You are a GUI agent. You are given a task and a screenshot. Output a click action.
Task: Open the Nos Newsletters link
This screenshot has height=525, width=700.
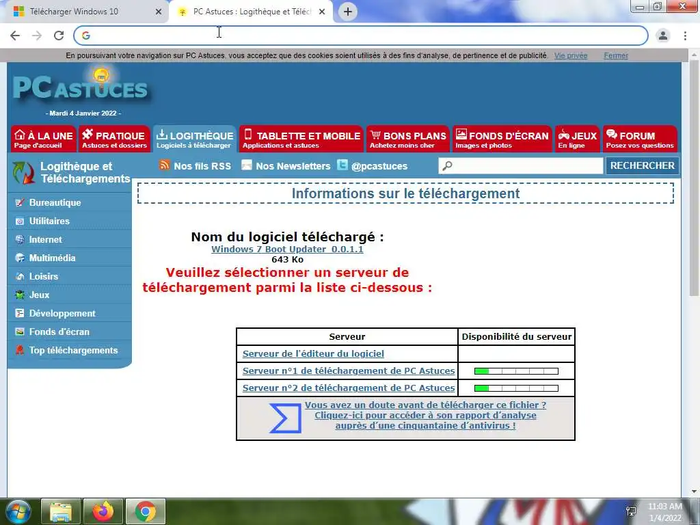point(293,166)
